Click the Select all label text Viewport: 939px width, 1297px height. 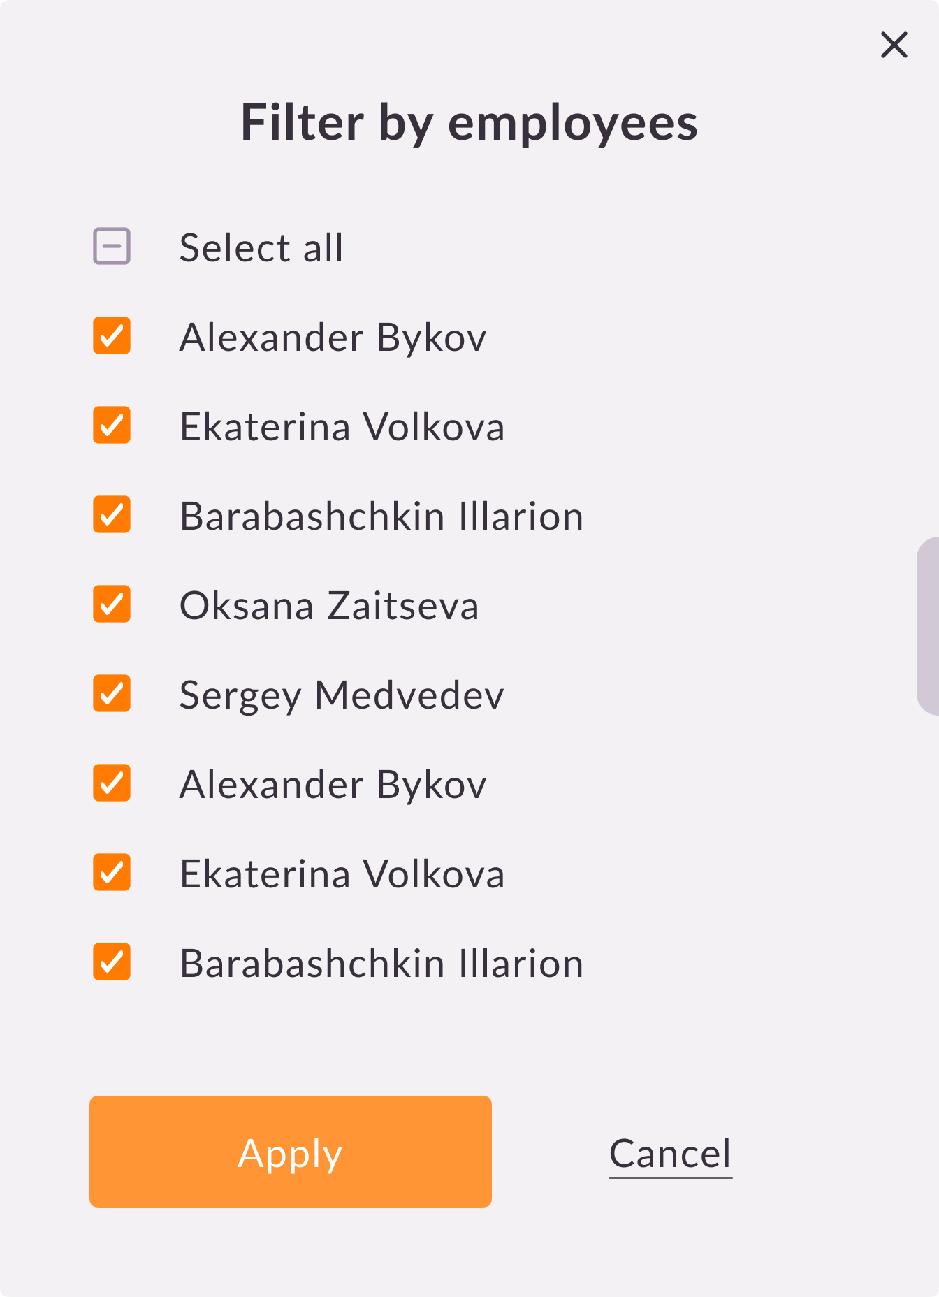tap(261, 248)
